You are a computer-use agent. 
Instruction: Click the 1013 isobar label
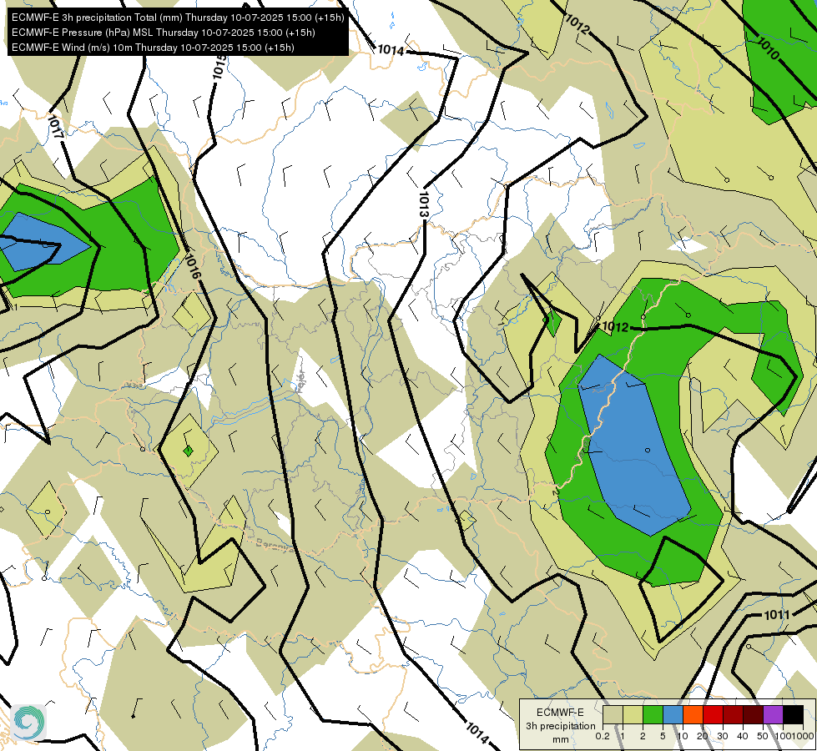(423, 204)
